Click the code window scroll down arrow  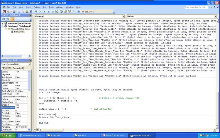217,127
